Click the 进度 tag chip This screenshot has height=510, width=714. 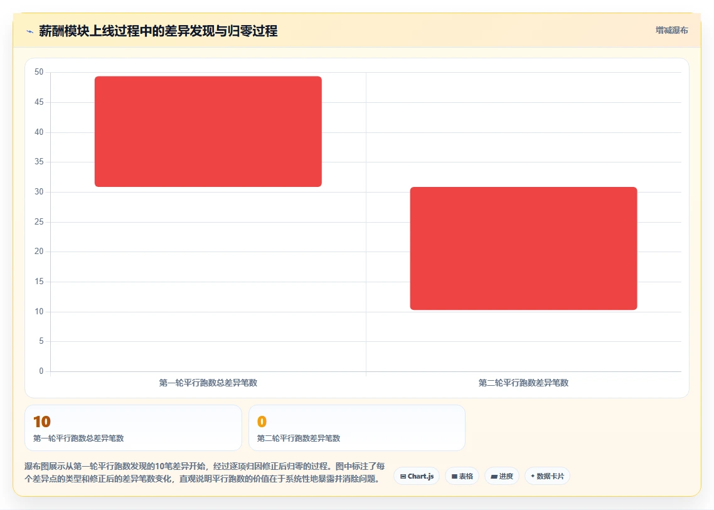click(x=502, y=476)
